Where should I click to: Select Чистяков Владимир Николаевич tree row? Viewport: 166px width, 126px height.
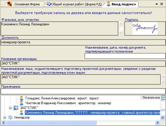point(68,103)
